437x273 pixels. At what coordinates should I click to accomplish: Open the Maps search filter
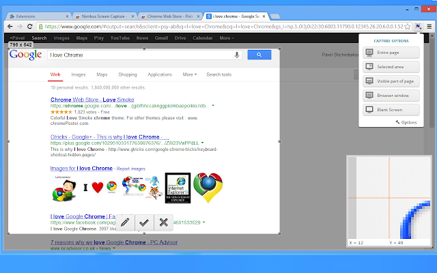[102, 74]
